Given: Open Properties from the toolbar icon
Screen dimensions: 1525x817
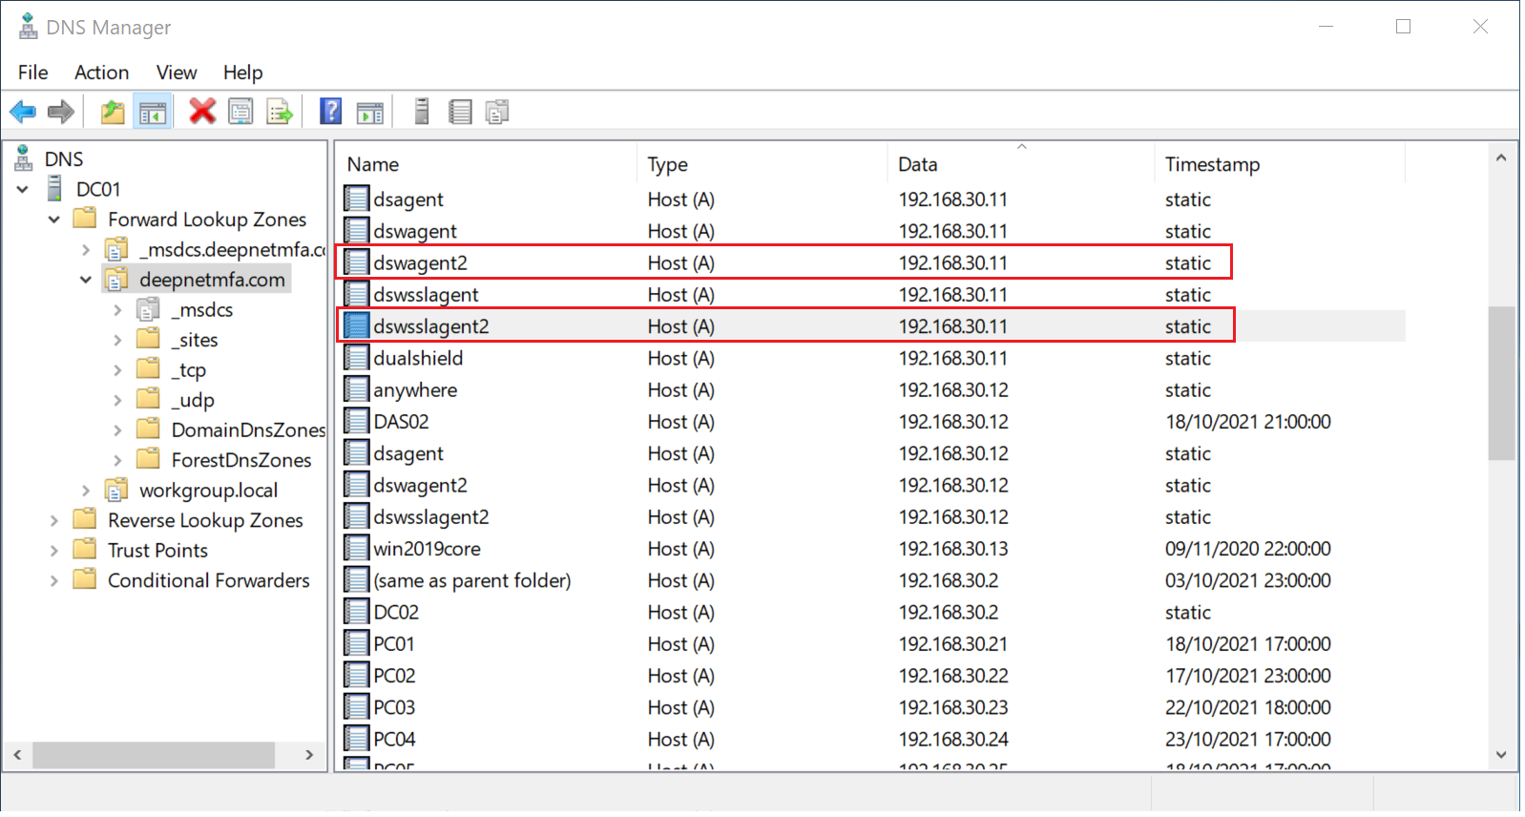Looking at the screenshot, I should 241,113.
